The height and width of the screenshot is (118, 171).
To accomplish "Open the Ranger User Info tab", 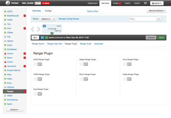I will click(54, 44).
